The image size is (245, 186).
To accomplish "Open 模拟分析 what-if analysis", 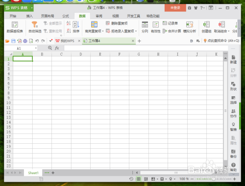I will pos(190,27).
